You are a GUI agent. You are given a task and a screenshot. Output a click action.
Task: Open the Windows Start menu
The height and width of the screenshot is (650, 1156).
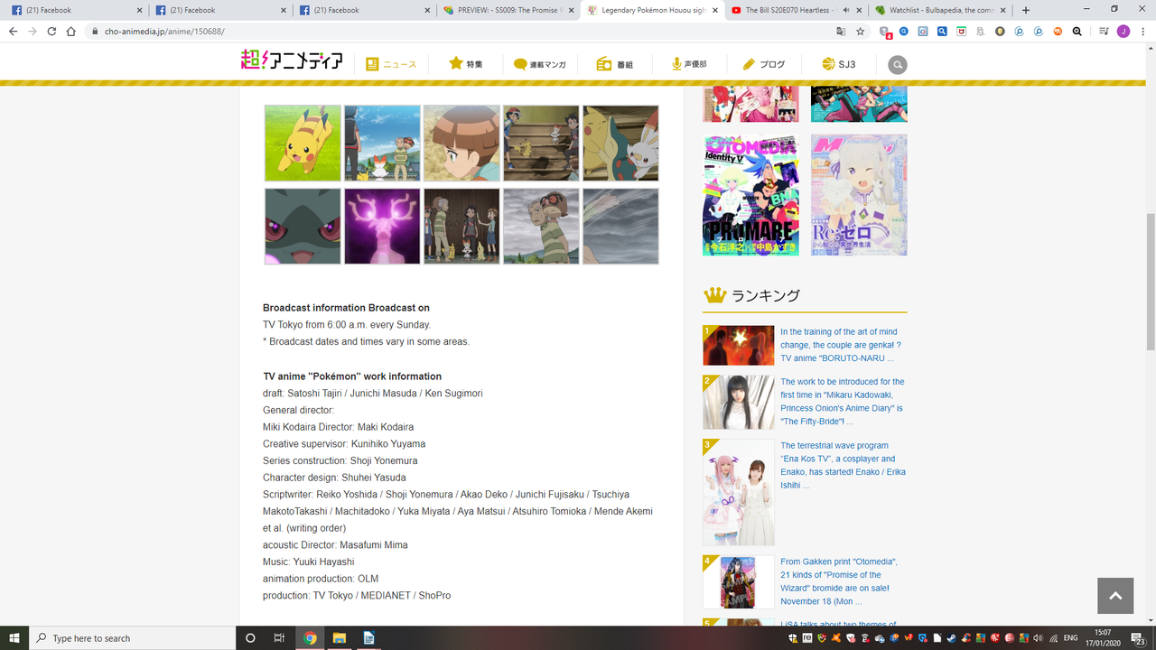pyautogui.click(x=14, y=638)
